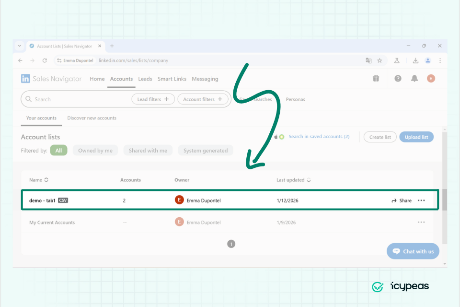Open the My Current Accounts list

point(52,223)
